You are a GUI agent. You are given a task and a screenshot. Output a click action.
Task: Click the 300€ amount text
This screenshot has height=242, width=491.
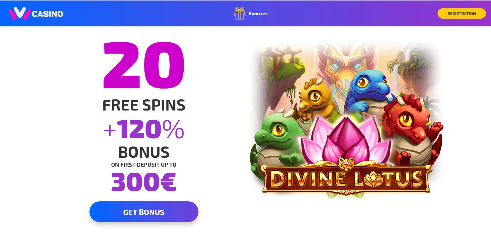[x=144, y=182]
